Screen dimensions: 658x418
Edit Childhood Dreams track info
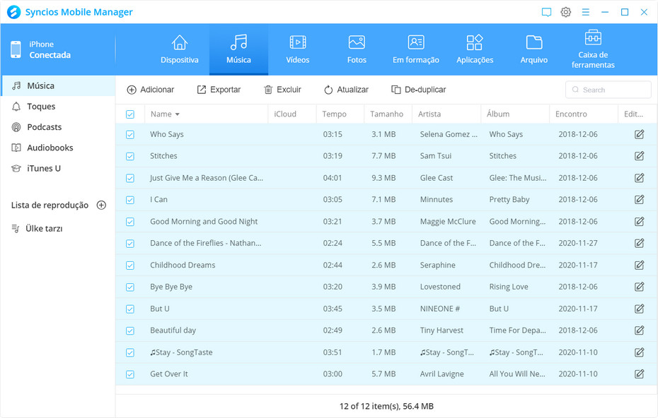tap(639, 265)
